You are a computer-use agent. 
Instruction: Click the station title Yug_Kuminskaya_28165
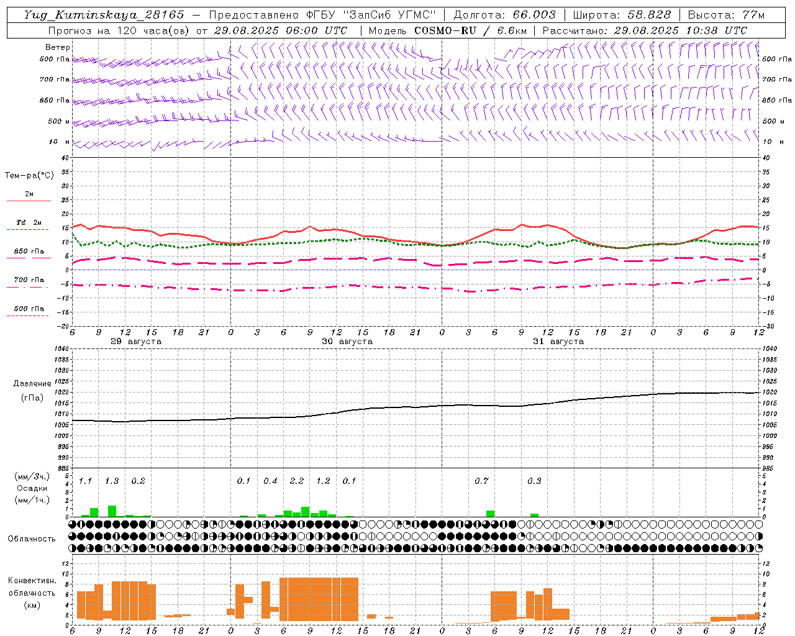click(x=104, y=15)
